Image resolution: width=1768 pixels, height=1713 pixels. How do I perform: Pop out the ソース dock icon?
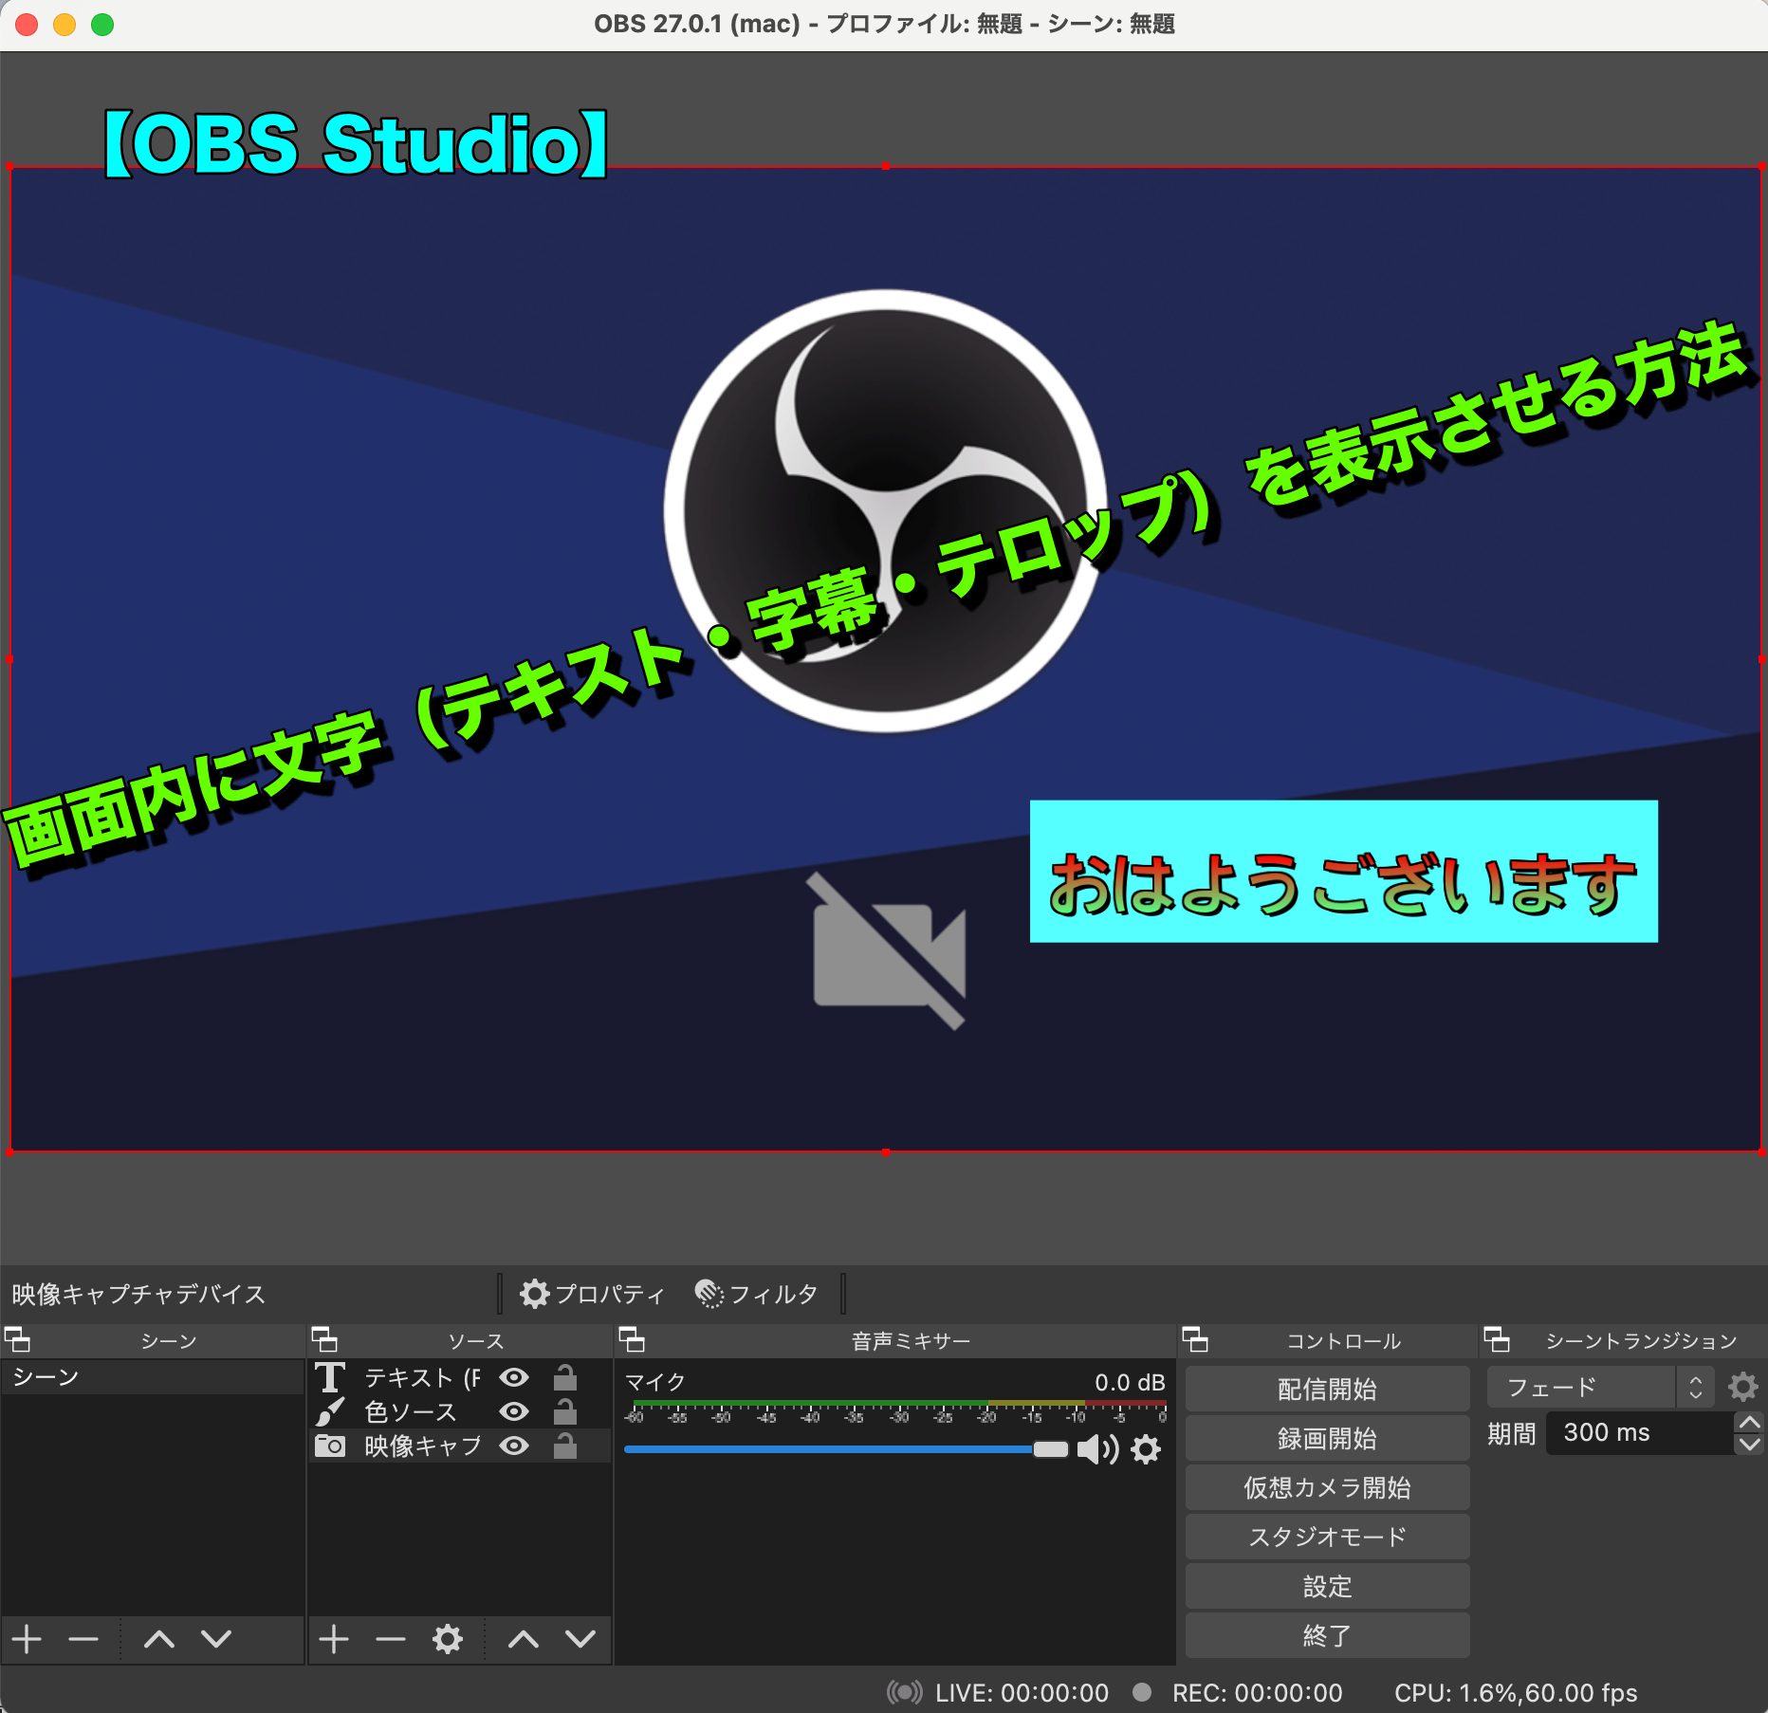coord(324,1340)
